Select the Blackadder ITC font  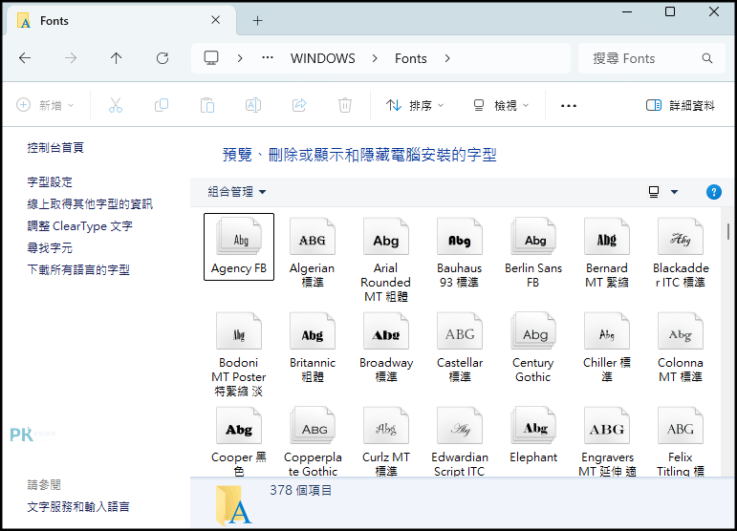point(681,253)
